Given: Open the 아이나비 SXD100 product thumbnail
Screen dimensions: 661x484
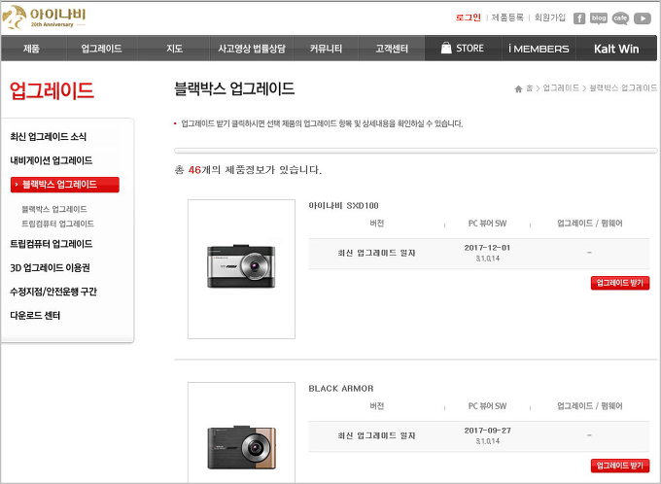Looking at the screenshot, I should (241, 269).
